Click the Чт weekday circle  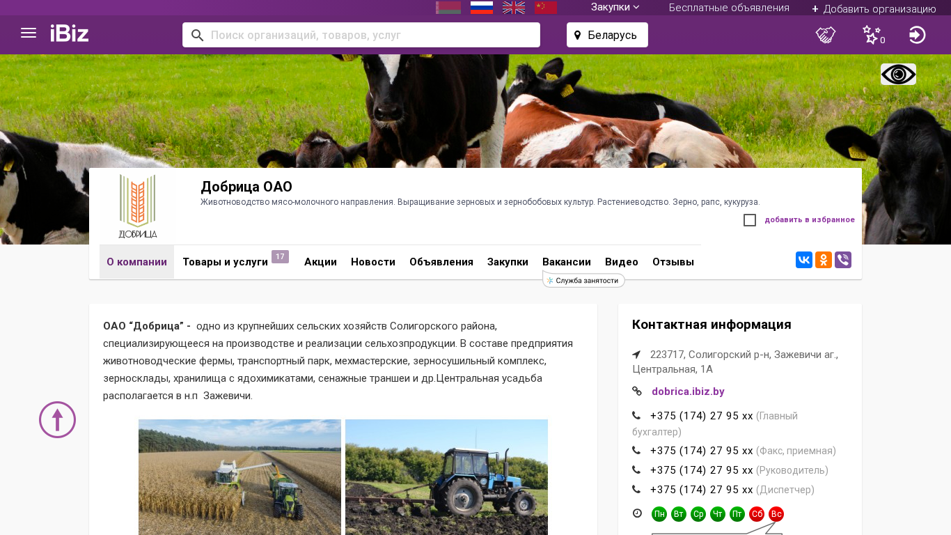(718, 514)
